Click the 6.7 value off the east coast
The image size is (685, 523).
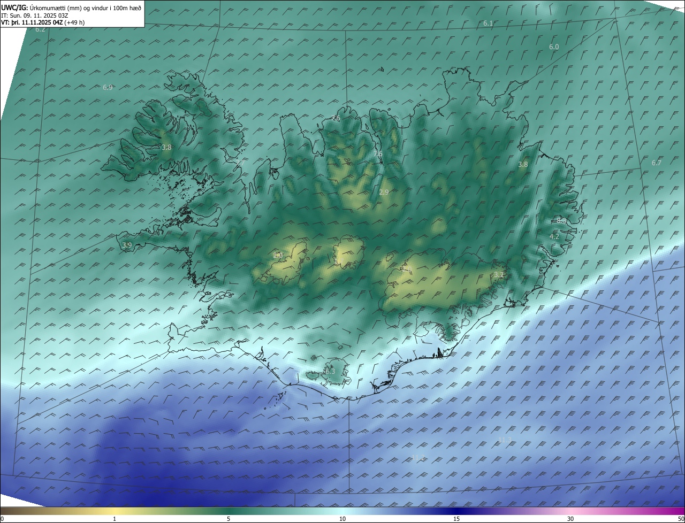tap(657, 163)
